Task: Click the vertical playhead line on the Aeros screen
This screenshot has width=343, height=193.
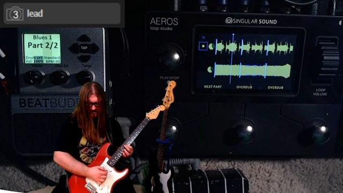Action: (x=232, y=58)
